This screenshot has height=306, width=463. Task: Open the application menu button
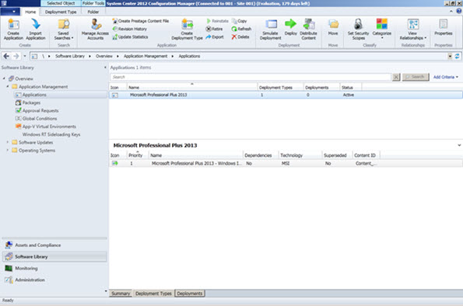click(10, 12)
